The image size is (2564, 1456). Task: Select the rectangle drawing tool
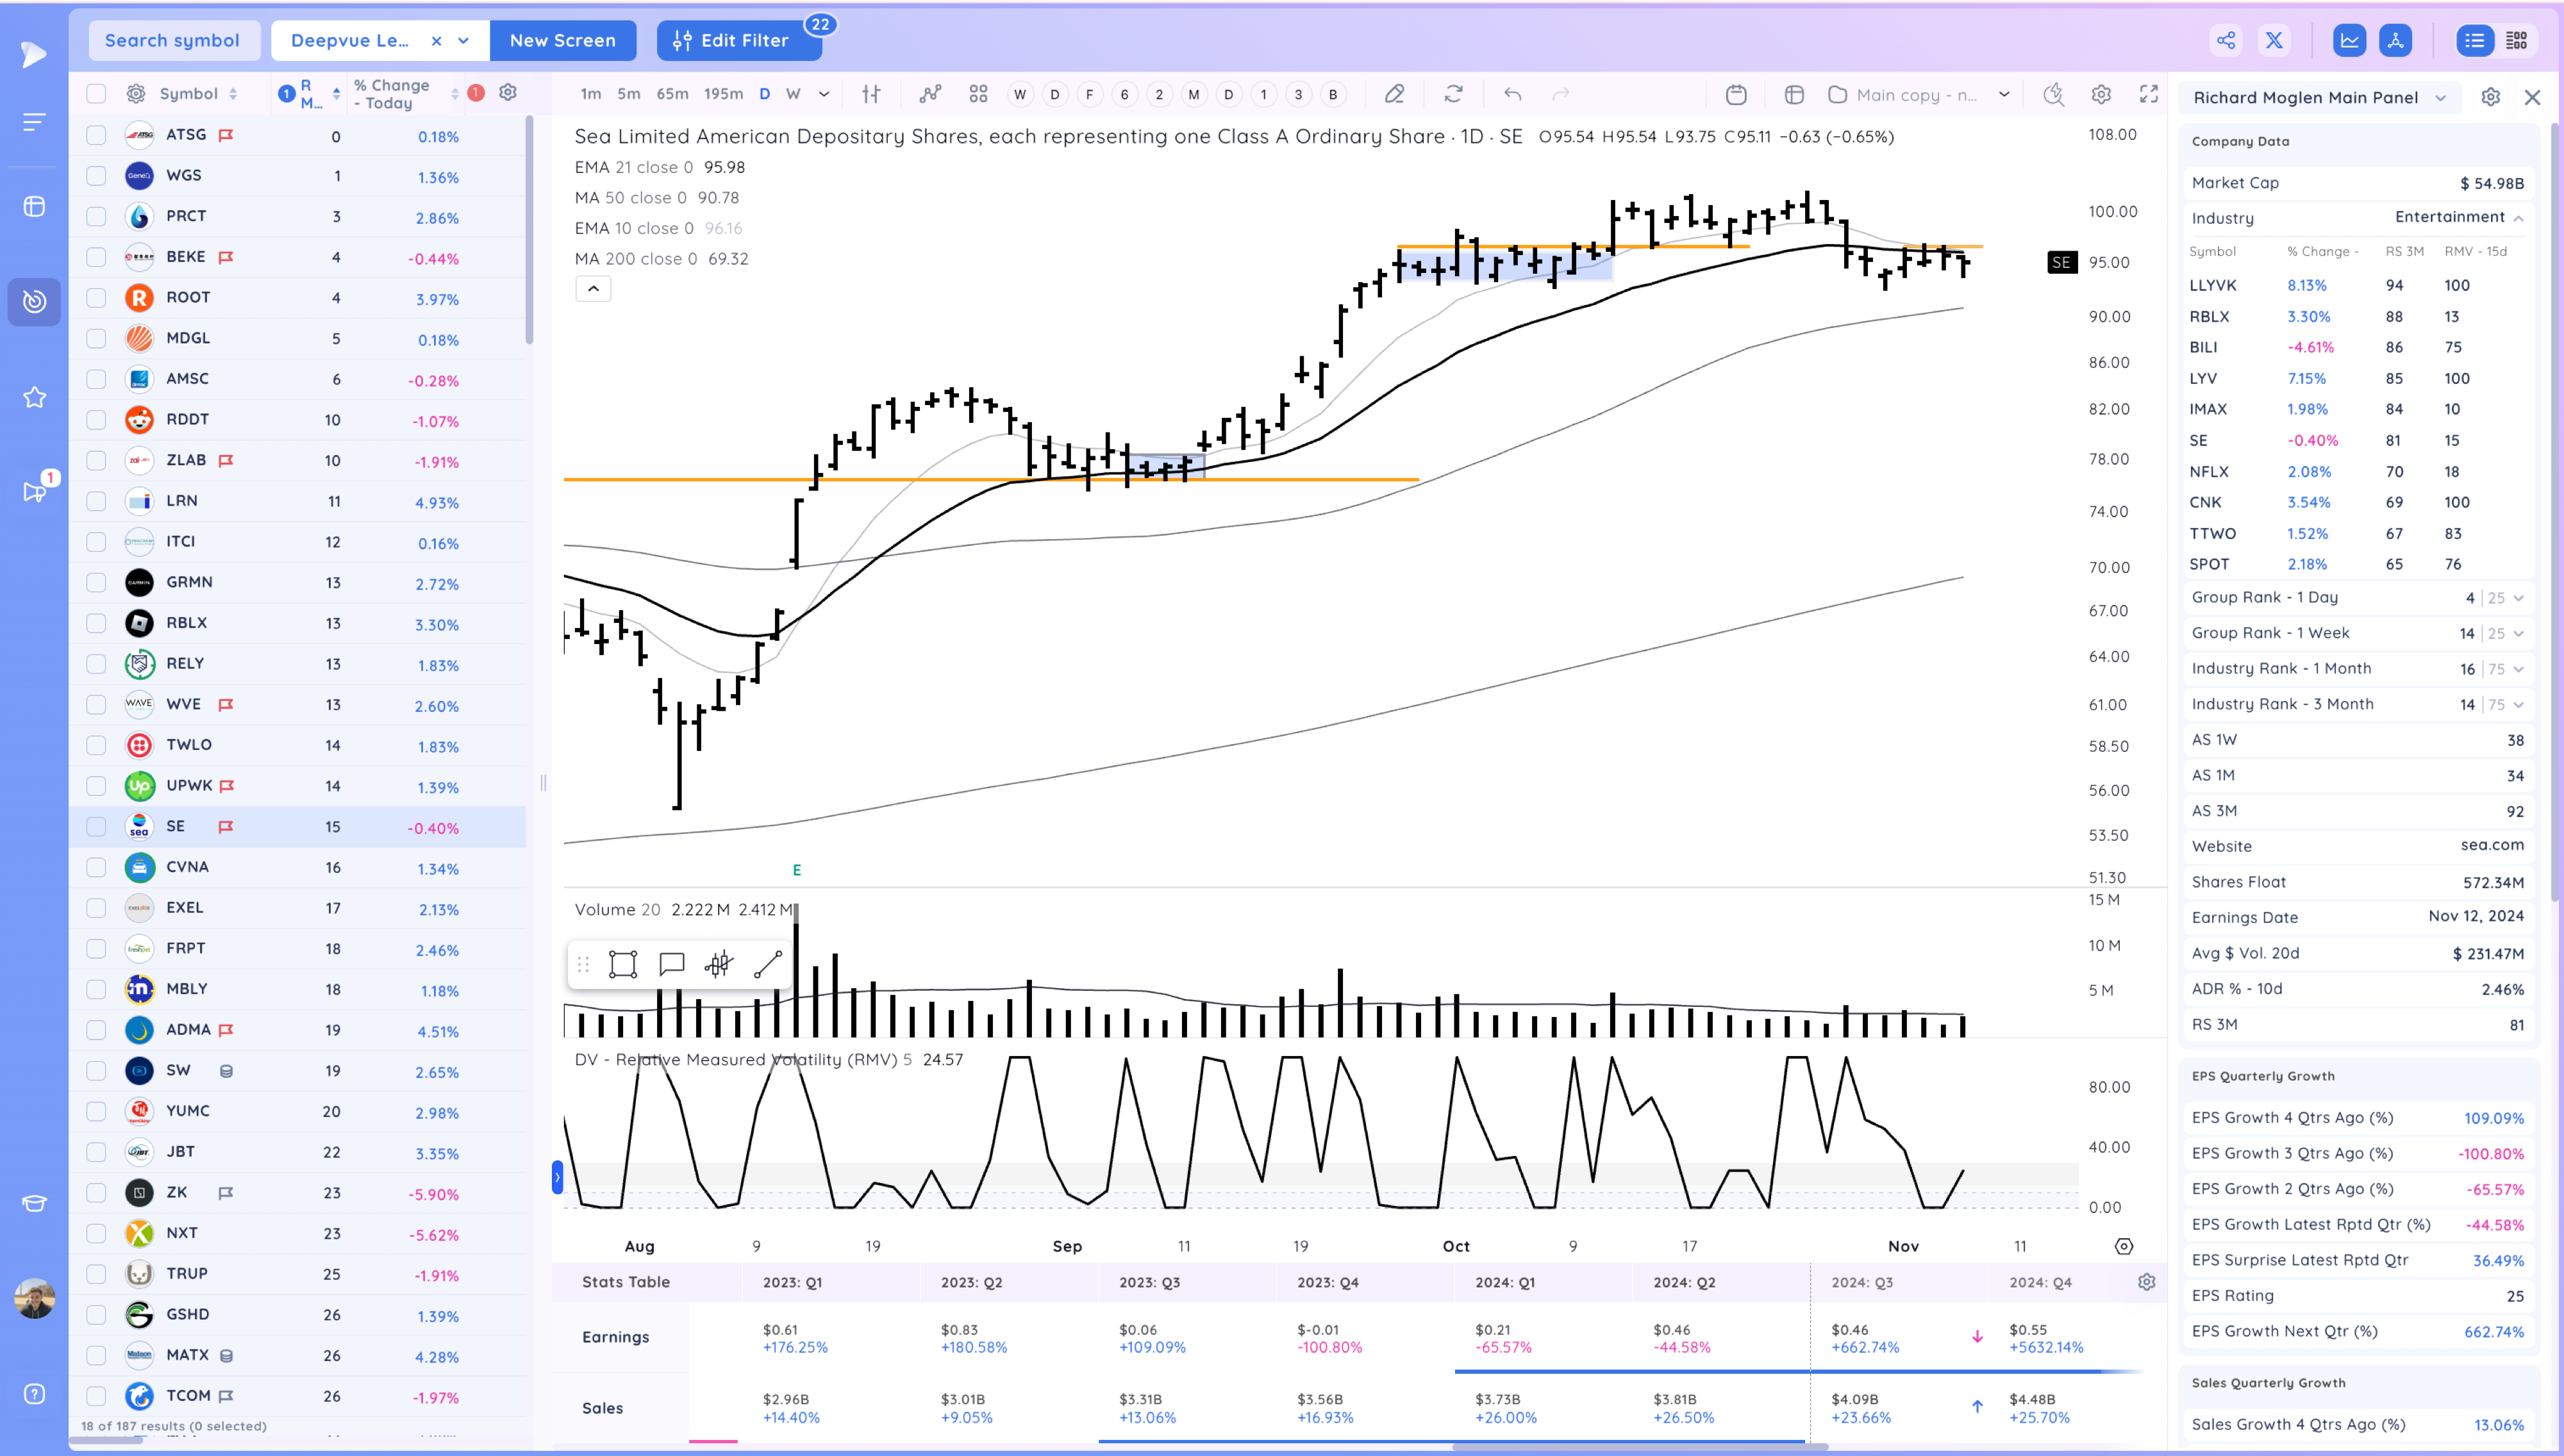(x=623, y=964)
